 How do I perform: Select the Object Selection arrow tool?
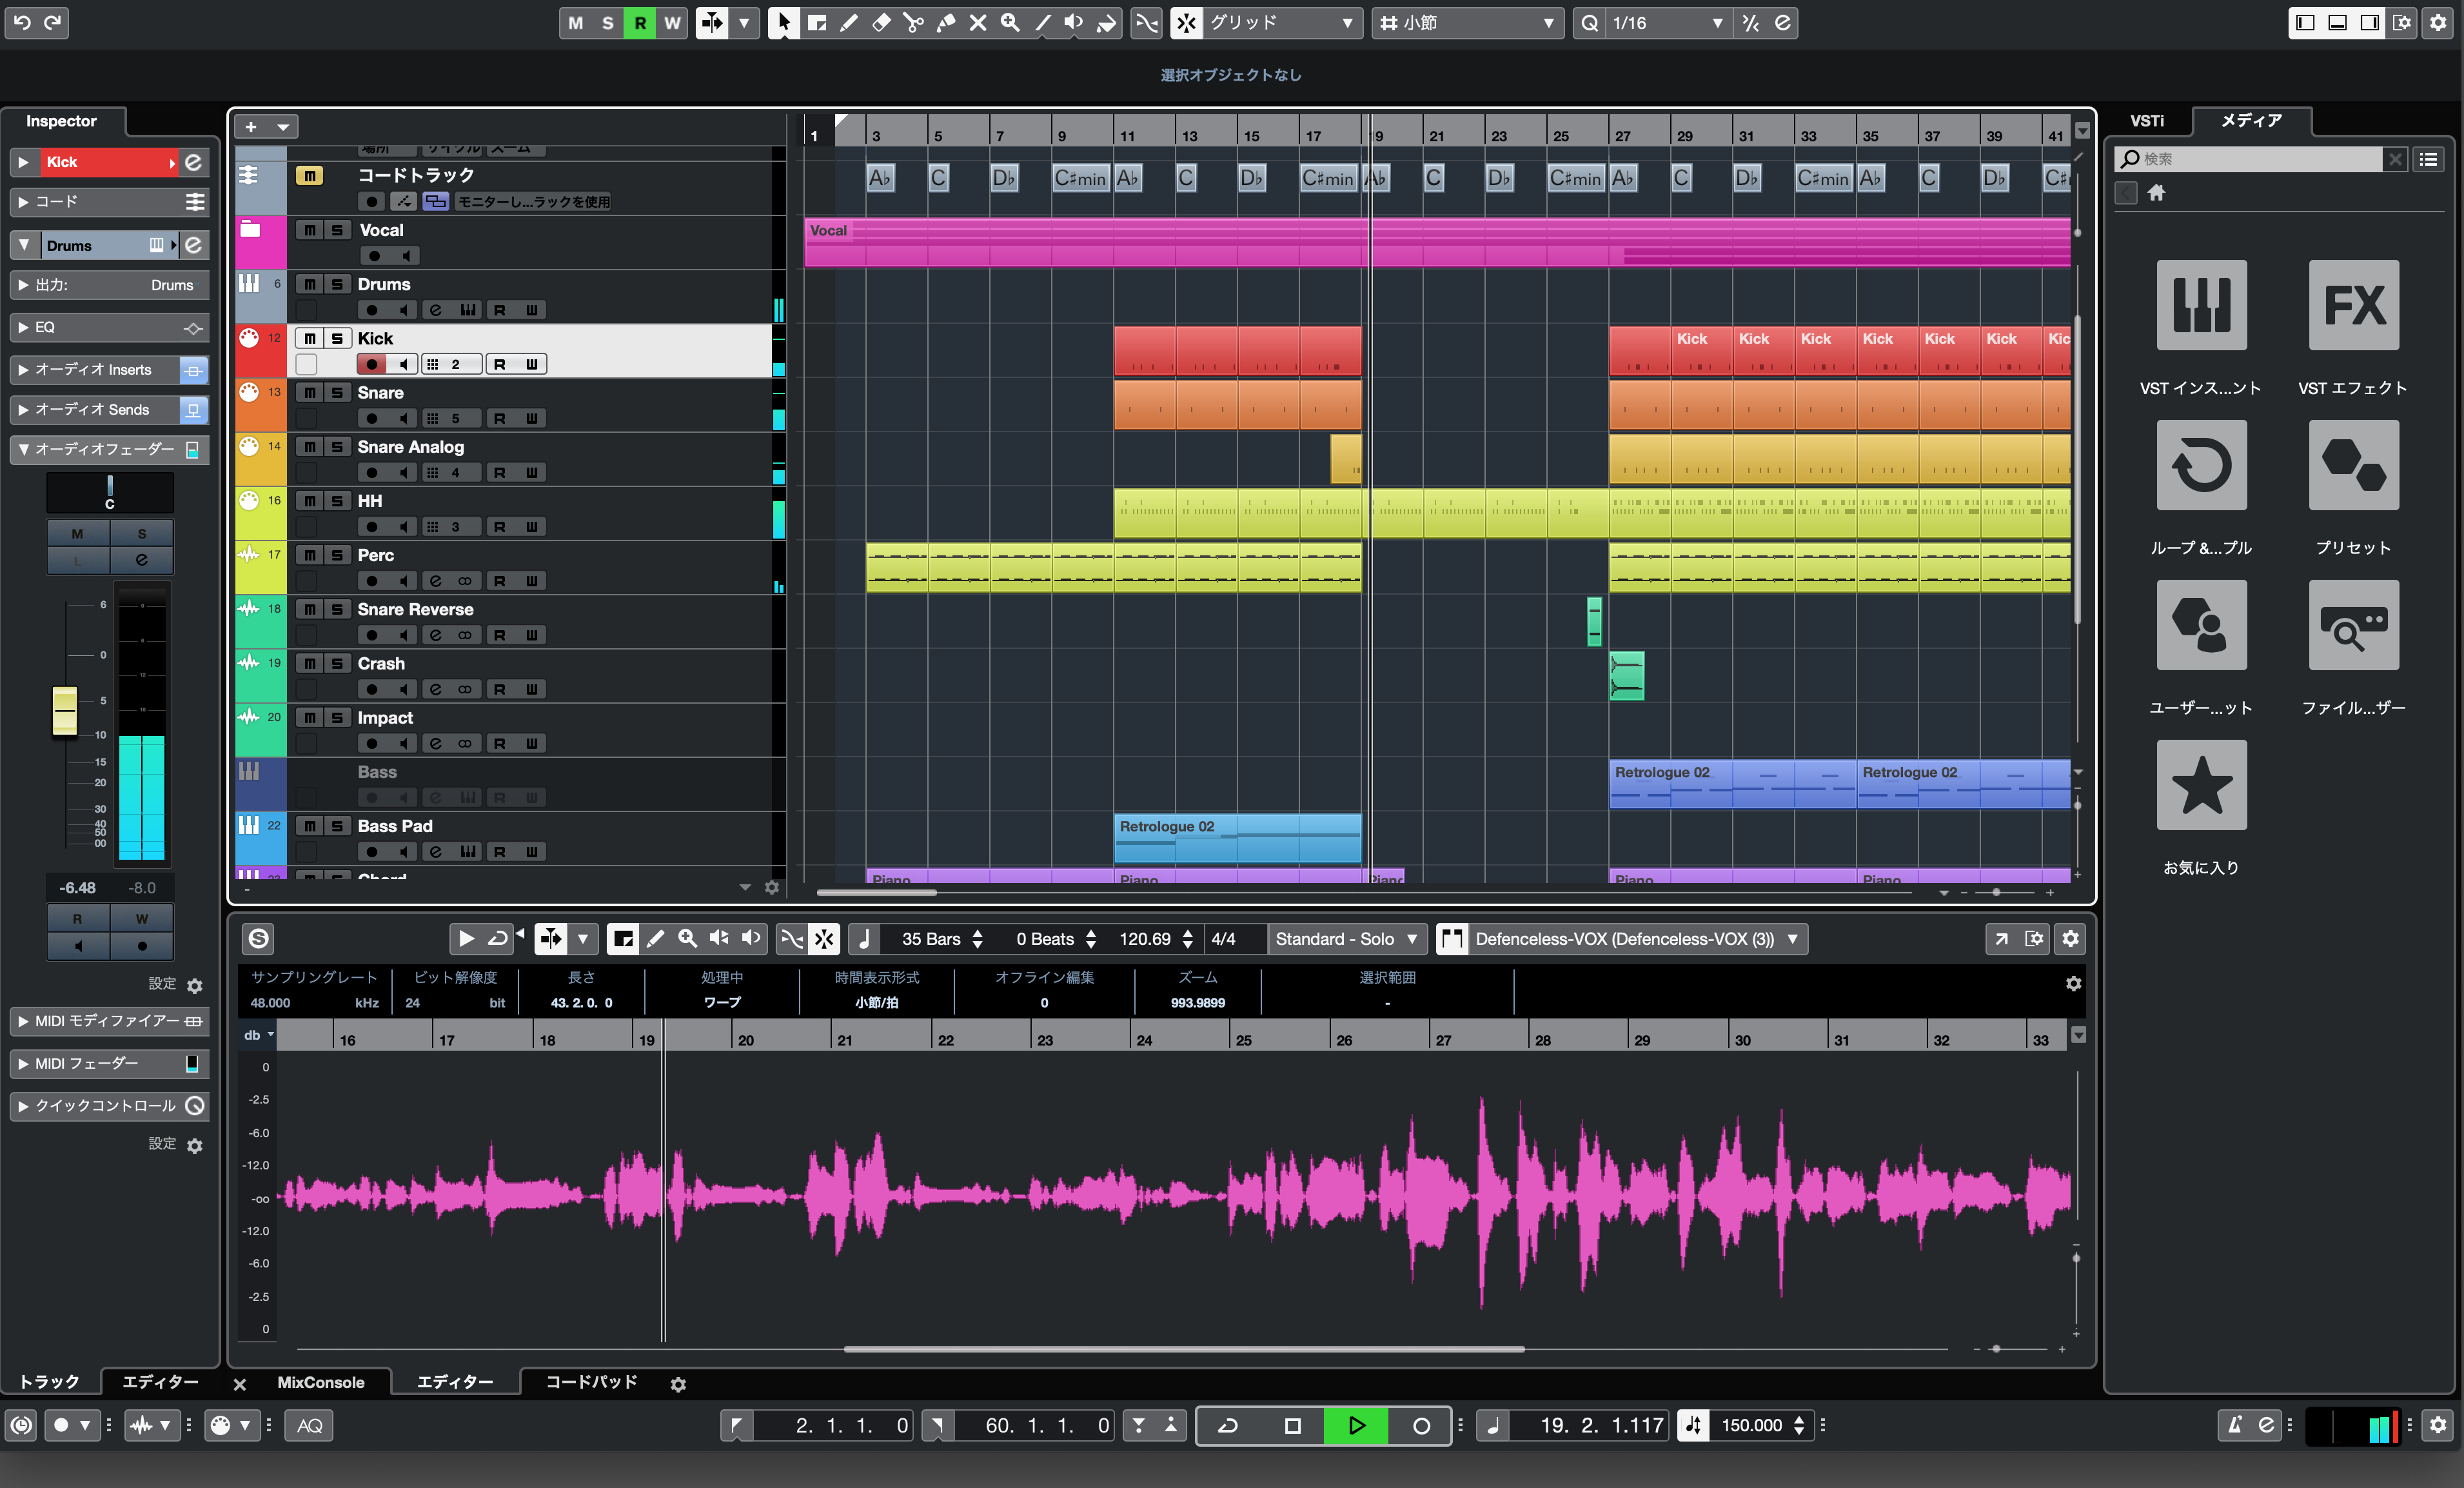(x=784, y=22)
